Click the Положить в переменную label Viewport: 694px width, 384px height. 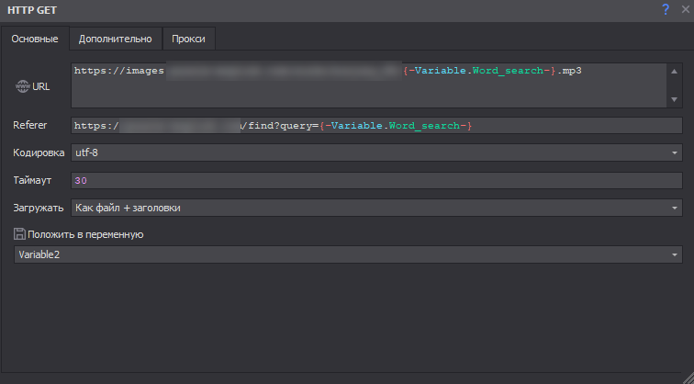(85, 234)
